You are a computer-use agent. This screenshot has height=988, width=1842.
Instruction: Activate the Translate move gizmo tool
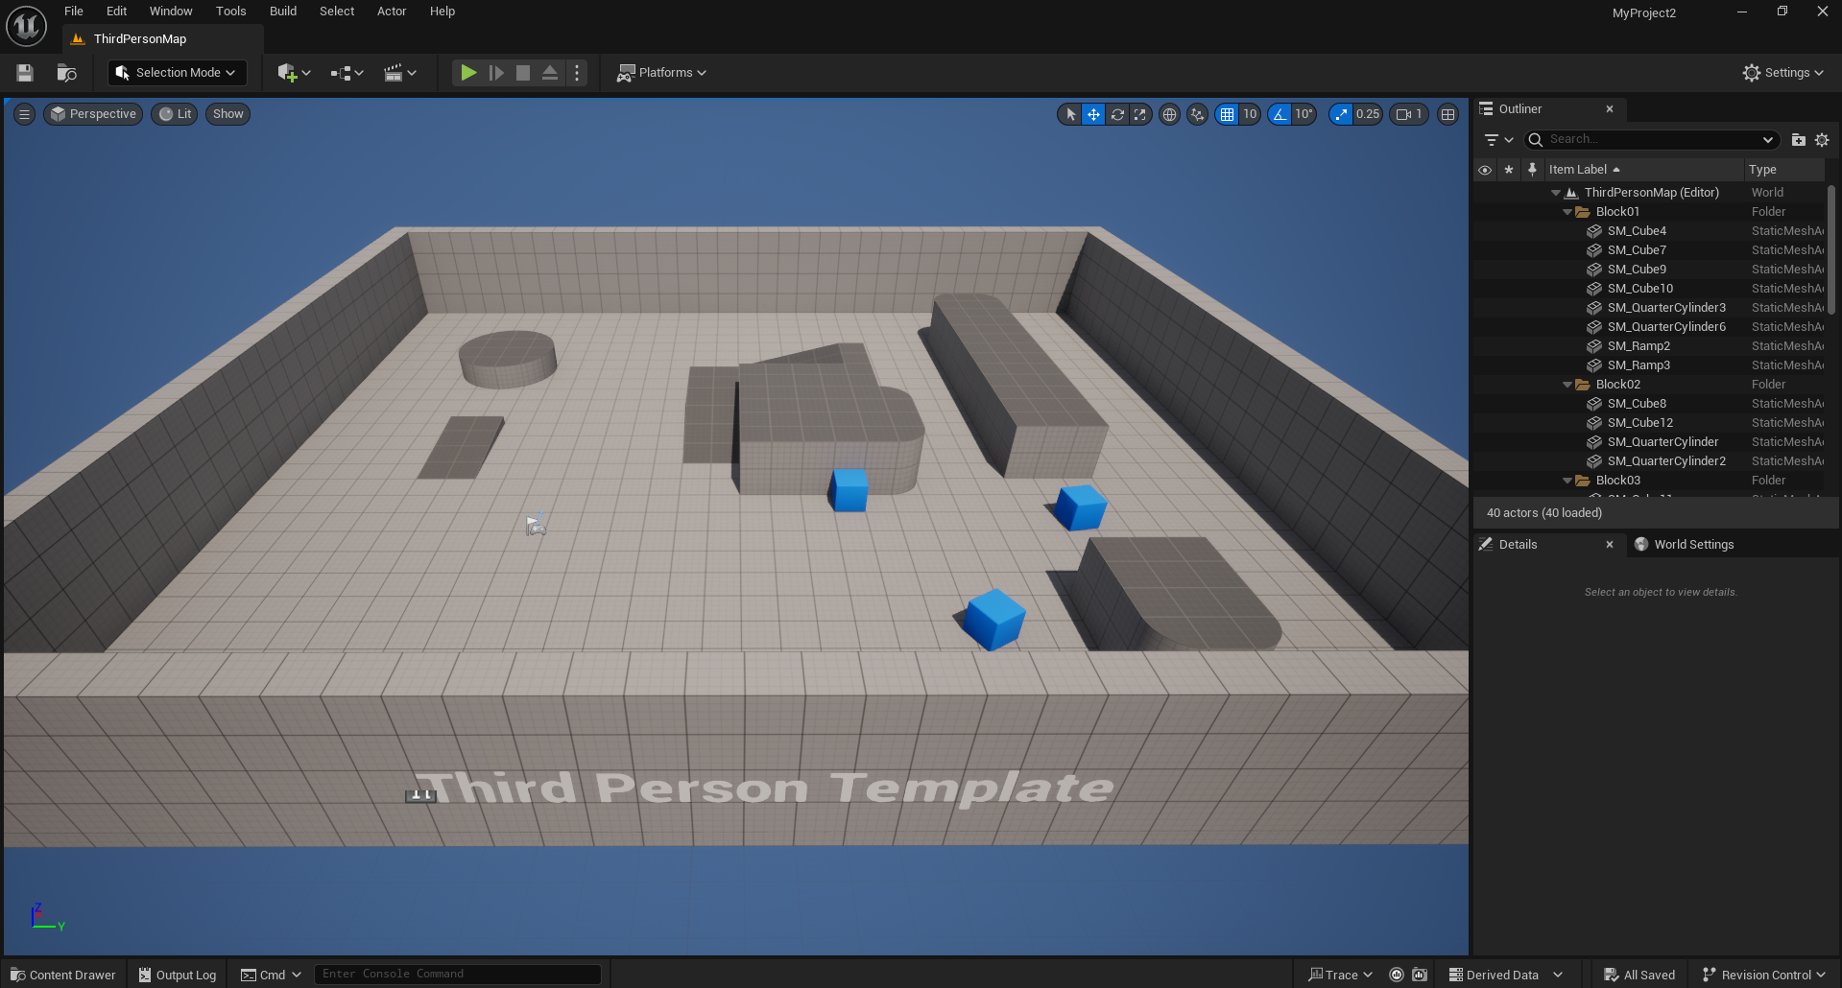click(x=1093, y=114)
